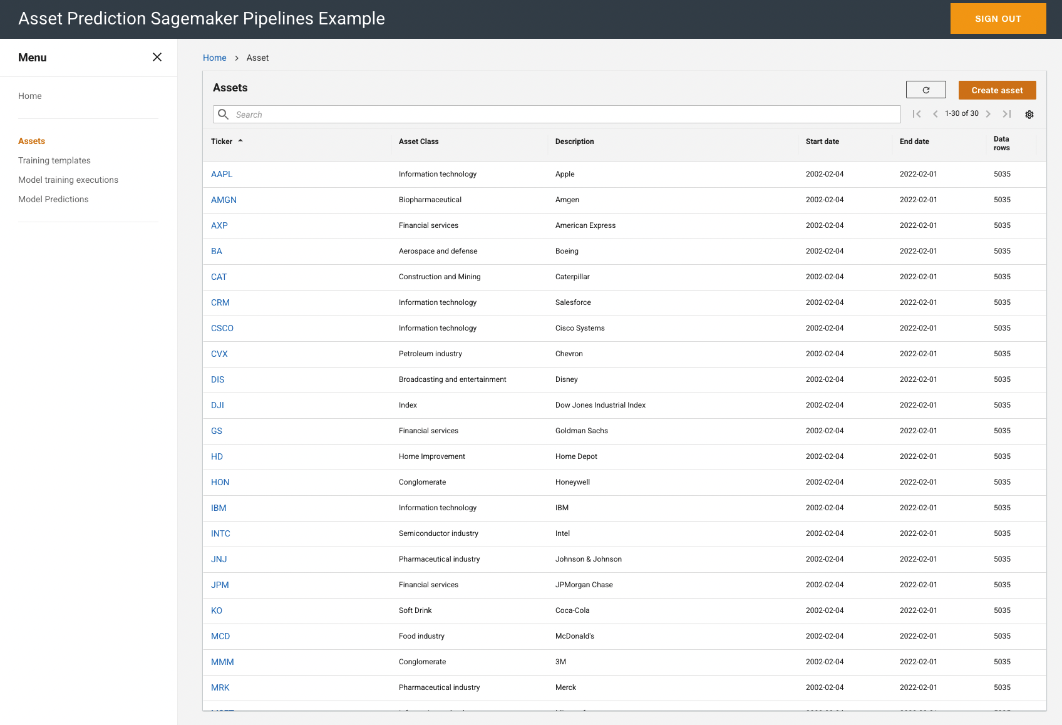This screenshot has height=725, width=1062.
Task: Sort by Asset Class column header
Action: coord(419,141)
